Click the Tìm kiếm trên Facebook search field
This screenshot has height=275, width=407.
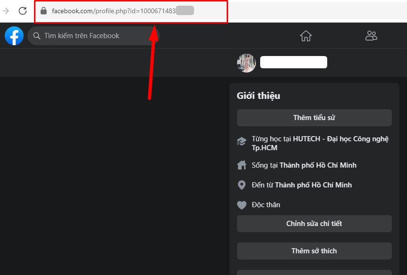pyautogui.click(x=93, y=36)
